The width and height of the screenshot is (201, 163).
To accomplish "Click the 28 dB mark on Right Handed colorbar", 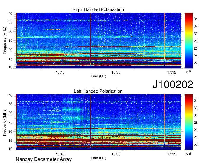I will (x=196, y=41).
